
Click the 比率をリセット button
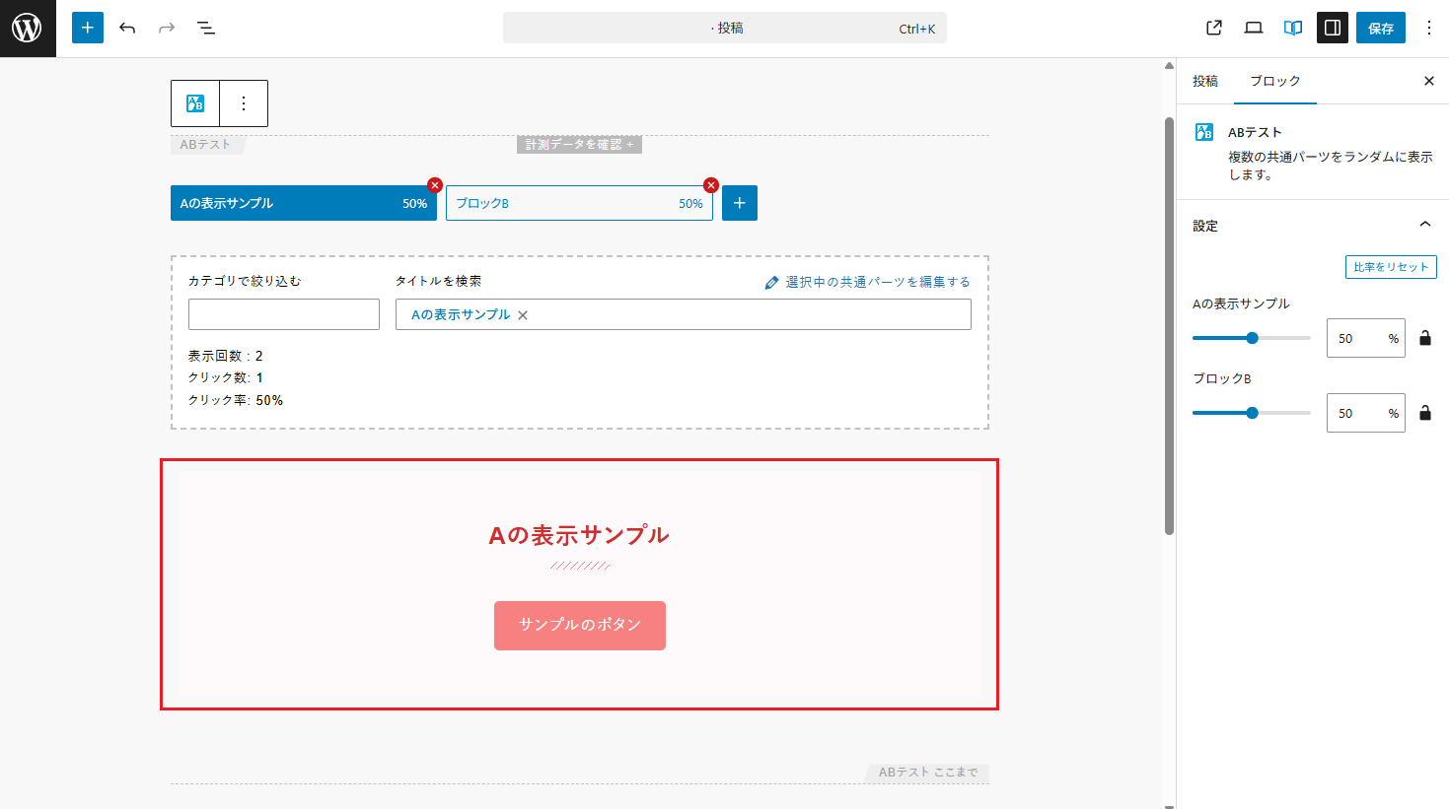pyautogui.click(x=1391, y=267)
